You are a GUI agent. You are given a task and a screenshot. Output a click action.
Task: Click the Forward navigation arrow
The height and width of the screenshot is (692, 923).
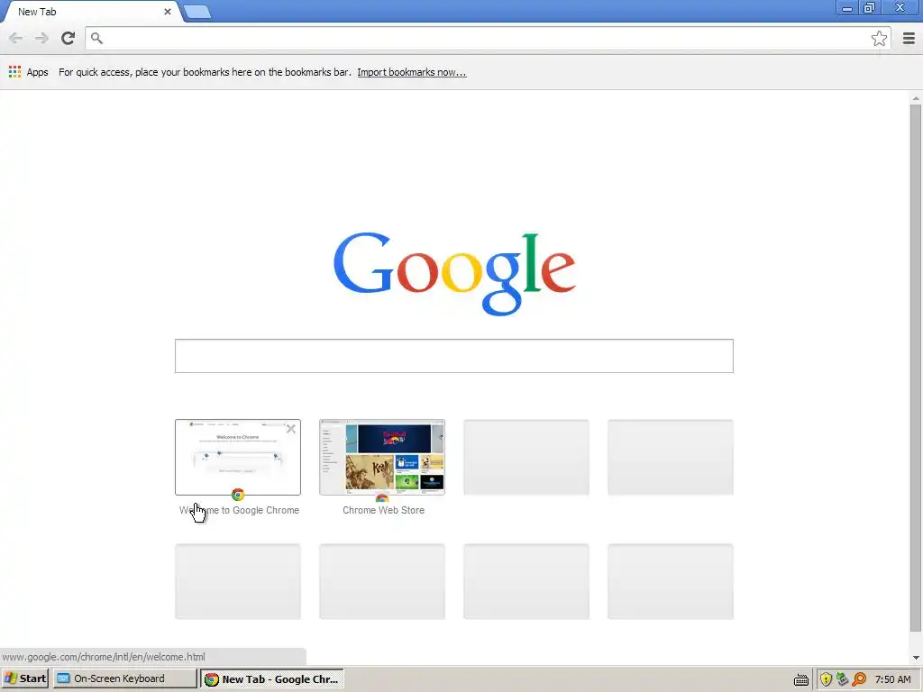click(x=41, y=38)
